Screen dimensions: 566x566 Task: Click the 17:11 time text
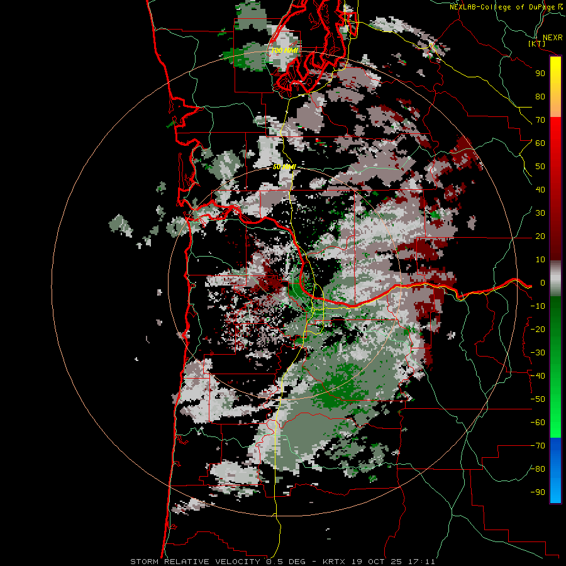tap(422, 562)
